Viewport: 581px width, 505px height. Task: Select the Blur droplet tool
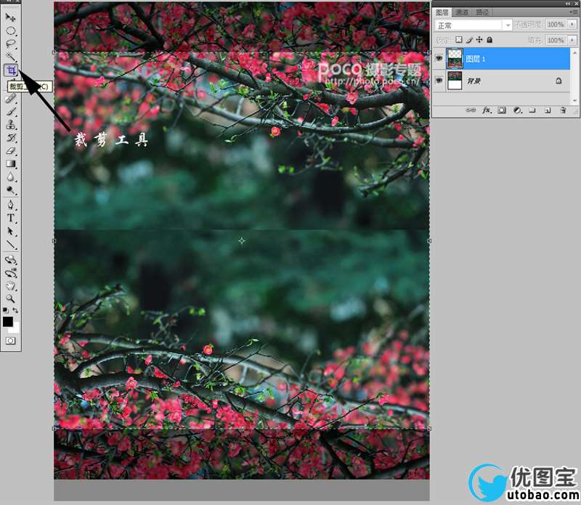pos(10,177)
